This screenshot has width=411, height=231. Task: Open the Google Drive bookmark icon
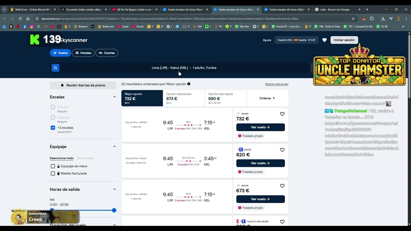(39, 26)
